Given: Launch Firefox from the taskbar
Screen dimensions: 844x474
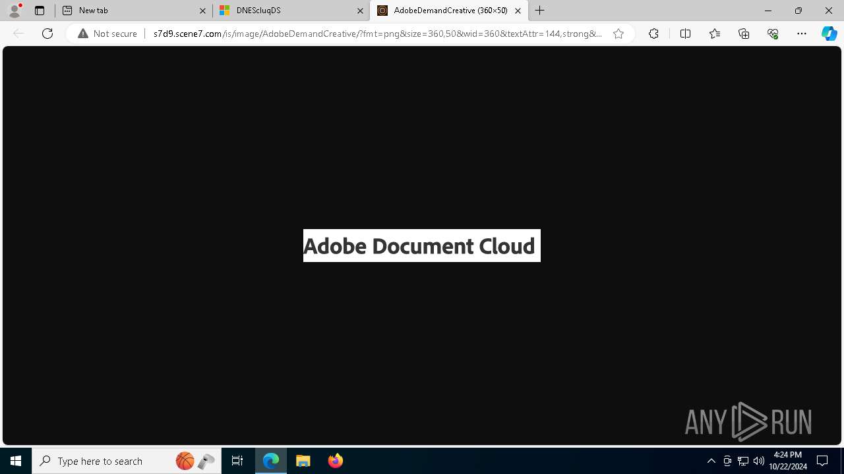Looking at the screenshot, I should point(336,461).
